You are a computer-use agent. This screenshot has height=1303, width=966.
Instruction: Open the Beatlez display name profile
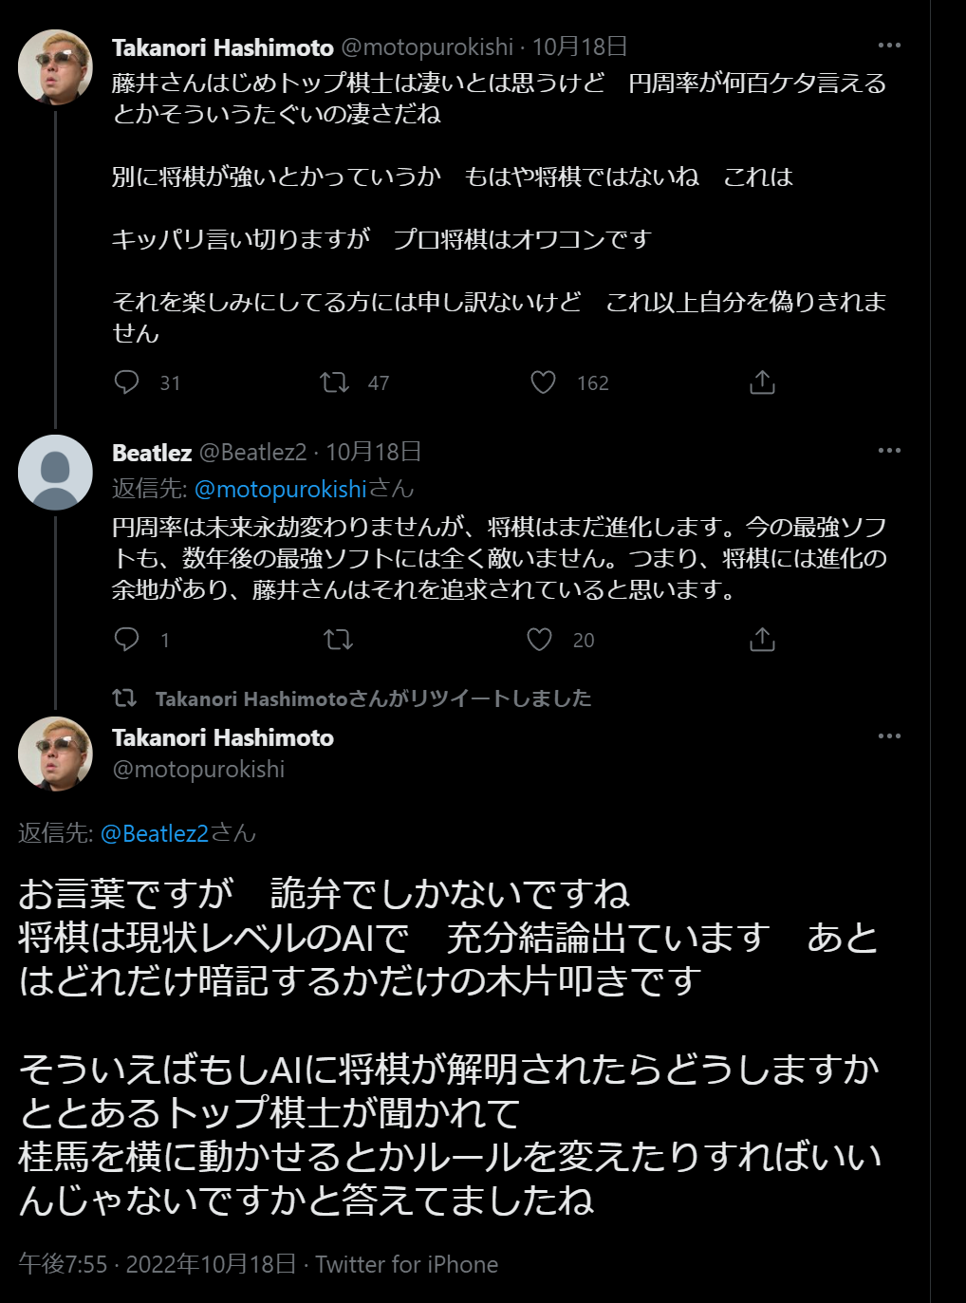click(x=152, y=453)
